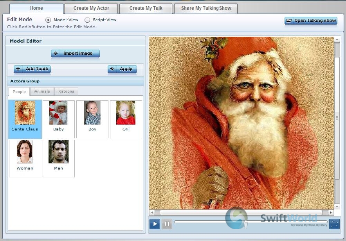Open fullscreen preview icon
The image size is (346, 241).
tap(334, 224)
